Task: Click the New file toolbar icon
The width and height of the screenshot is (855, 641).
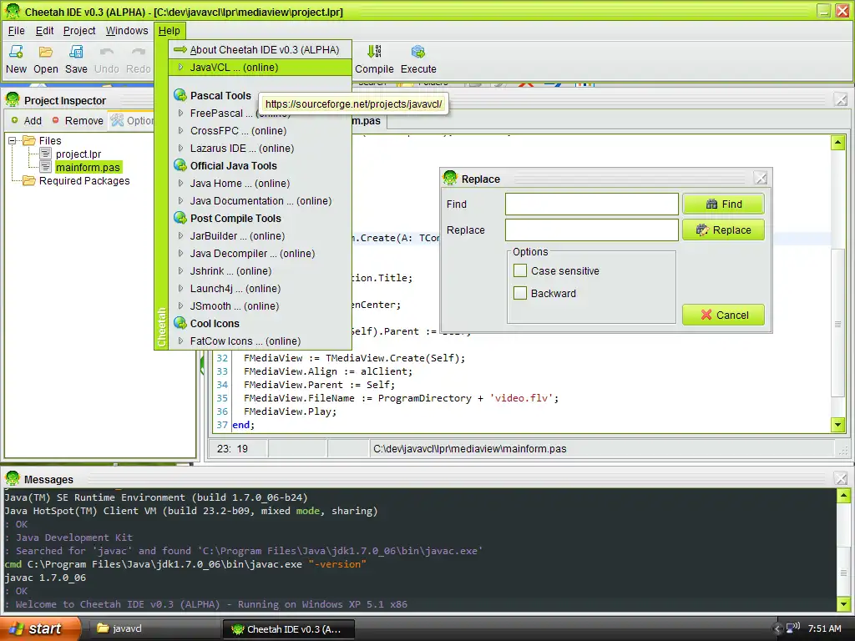Action: click(x=16, y=52)
